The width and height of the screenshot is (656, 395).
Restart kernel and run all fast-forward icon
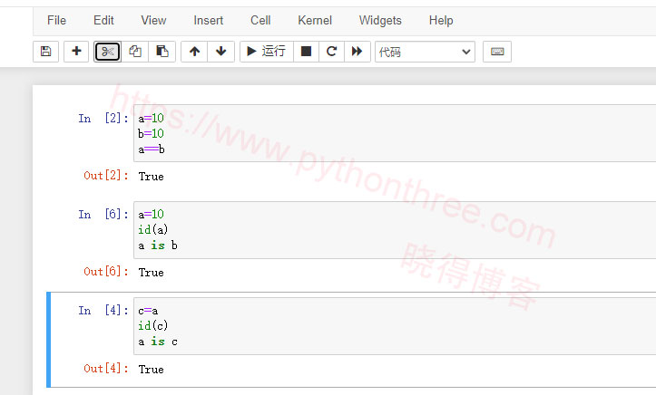coord(357,52)
